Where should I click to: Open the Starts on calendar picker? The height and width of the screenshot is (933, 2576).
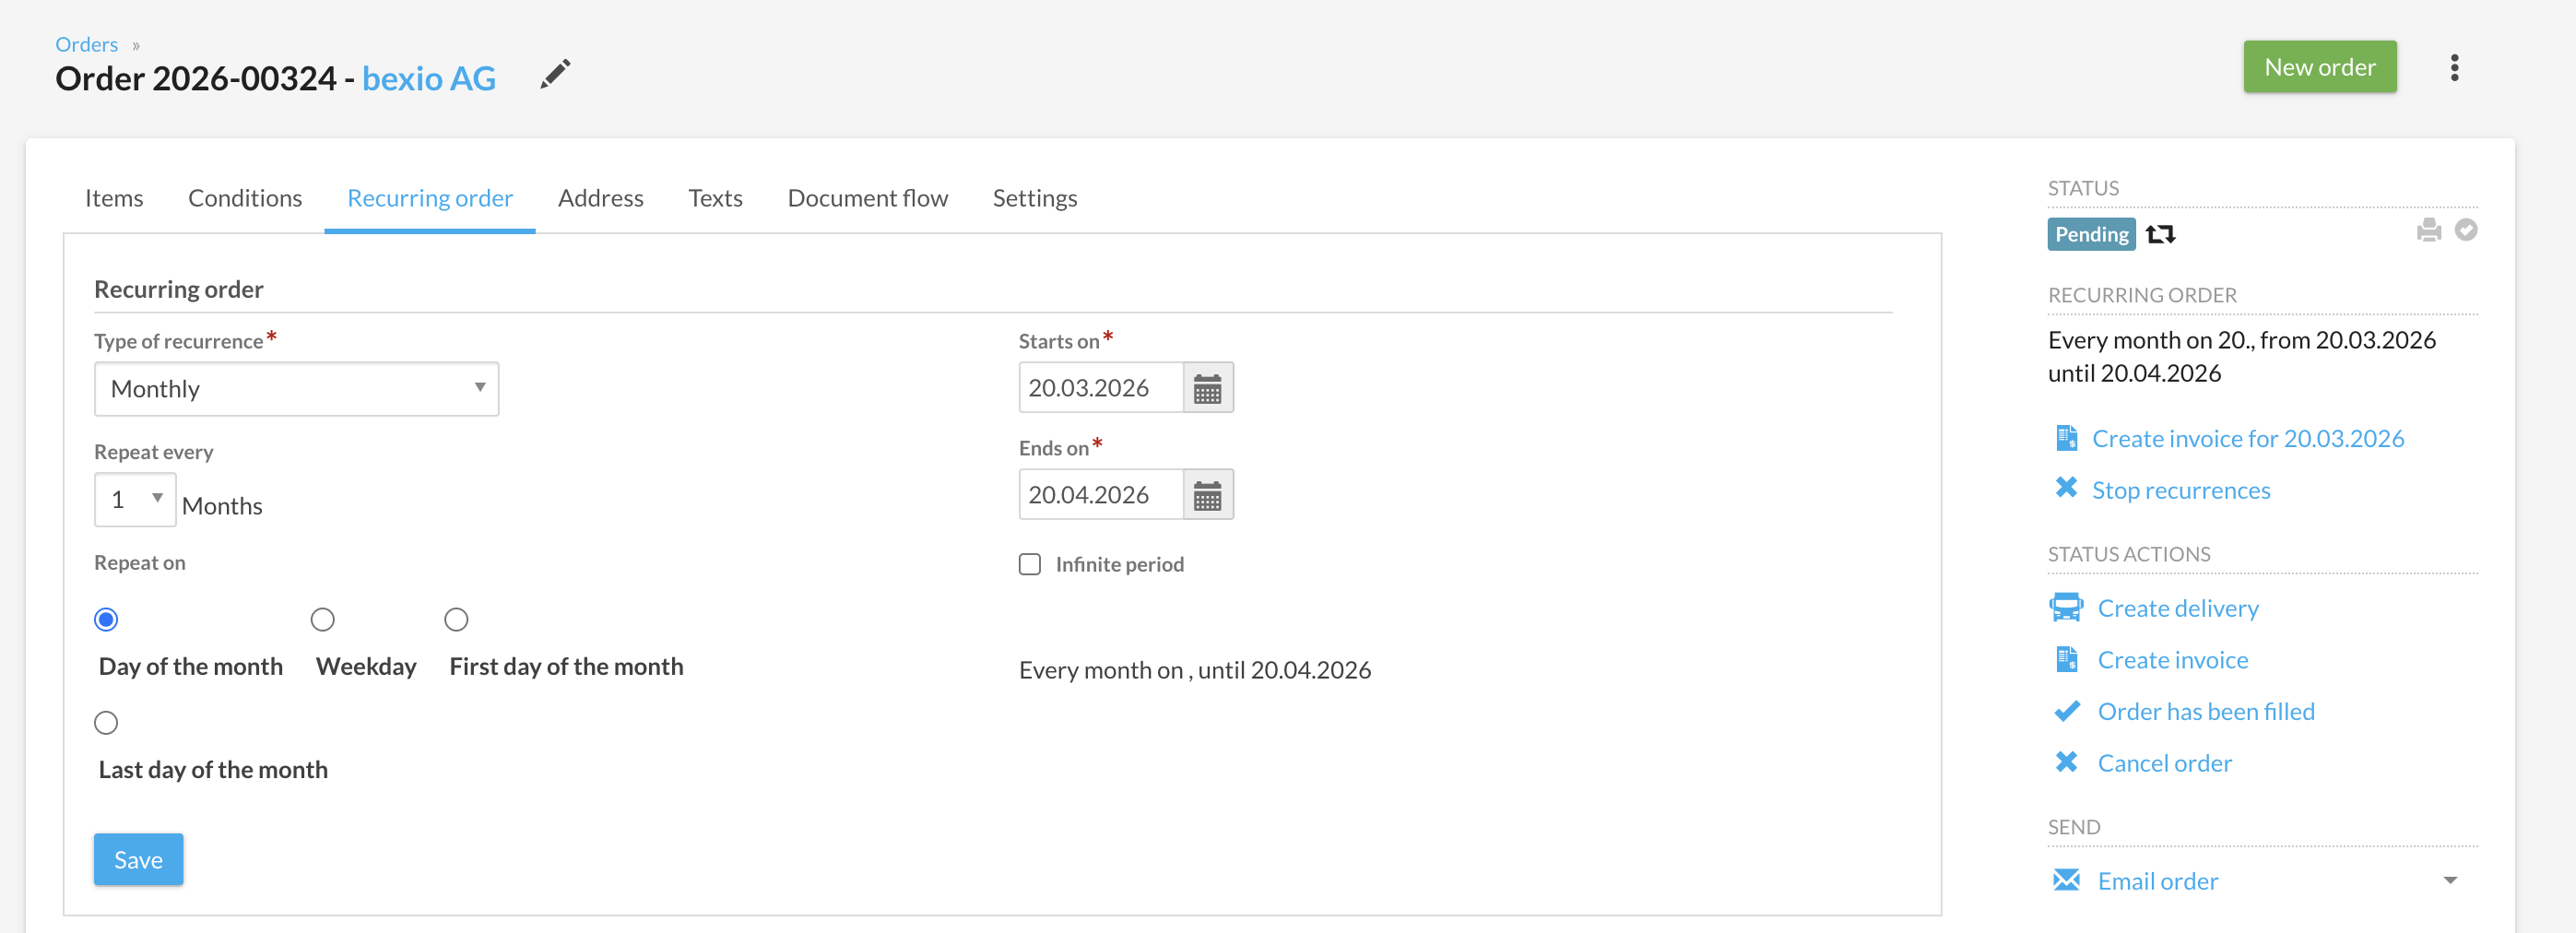point(1207,388)
